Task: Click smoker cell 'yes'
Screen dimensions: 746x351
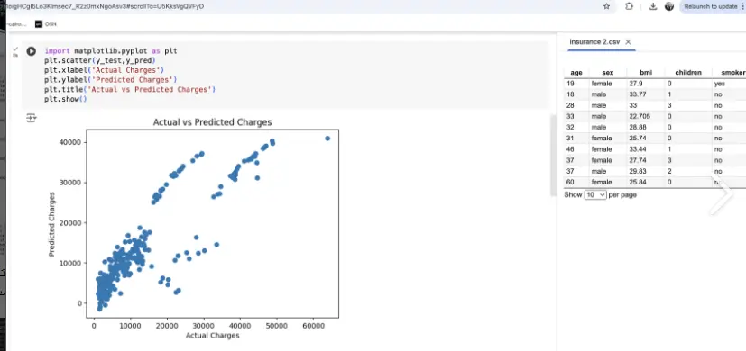Action: [x=729, y=84]
